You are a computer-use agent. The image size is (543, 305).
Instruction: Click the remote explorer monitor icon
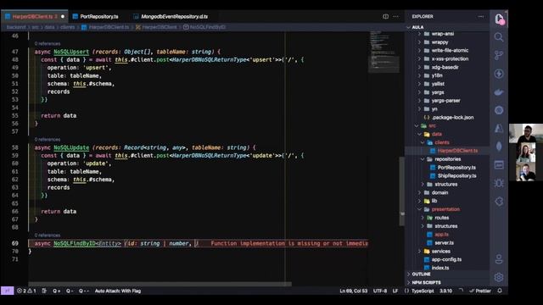[x=499, y=165]
